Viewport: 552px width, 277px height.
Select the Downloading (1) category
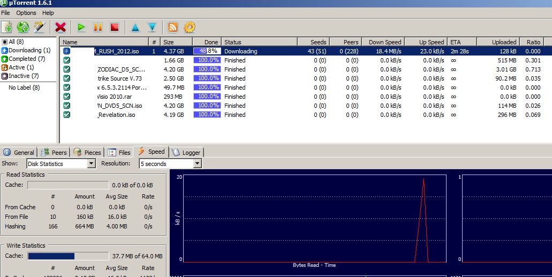(x=26, y=50)
